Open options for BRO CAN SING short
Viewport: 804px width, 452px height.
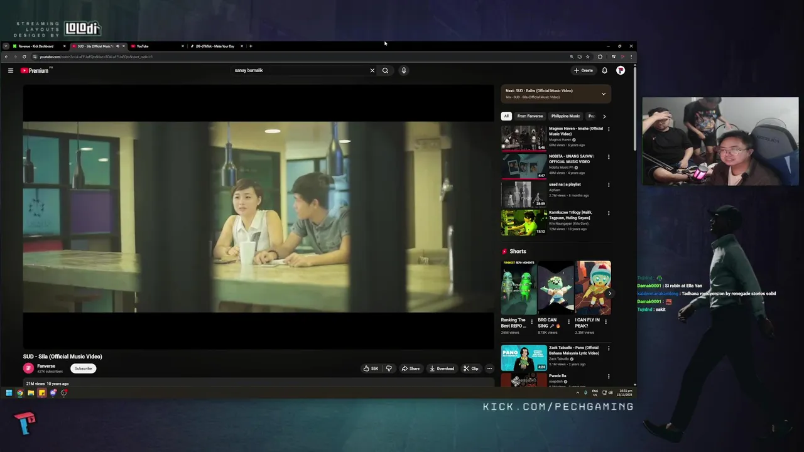(569, 322)
